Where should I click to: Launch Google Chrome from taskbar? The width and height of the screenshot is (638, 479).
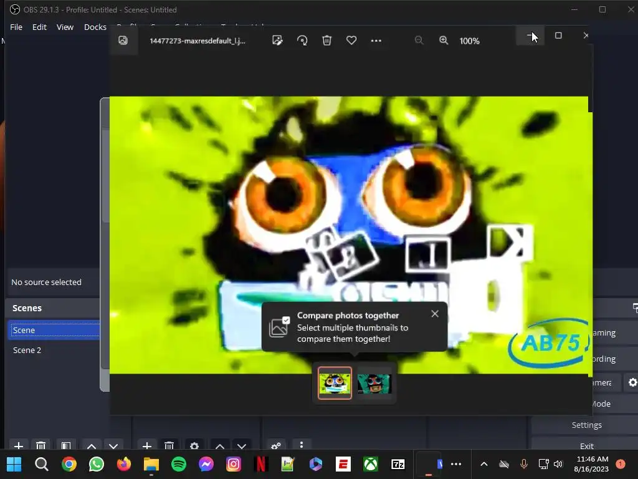coord(69,464)
